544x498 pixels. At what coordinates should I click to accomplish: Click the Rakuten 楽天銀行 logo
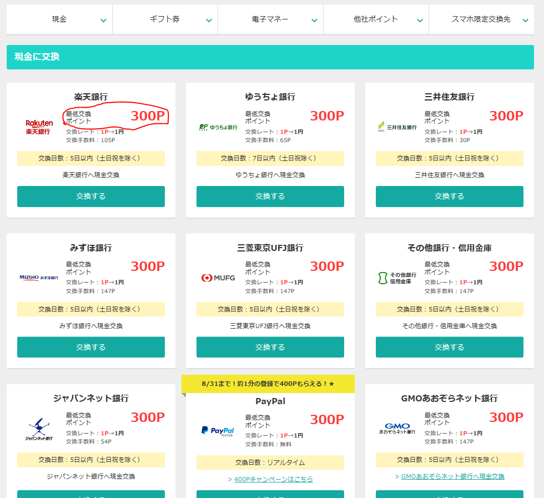pyautogui.click(x=39, y=127)
